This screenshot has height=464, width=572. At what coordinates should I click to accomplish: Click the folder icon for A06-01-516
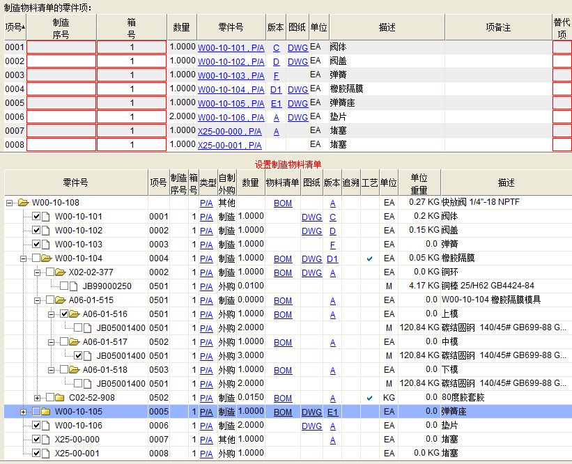point(74,314)
